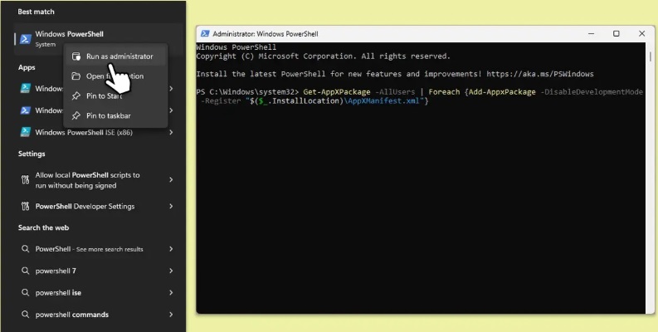658x332 pixels.
Task: Click icon beside Allow local PowerShell scripts
Action: 25,180
